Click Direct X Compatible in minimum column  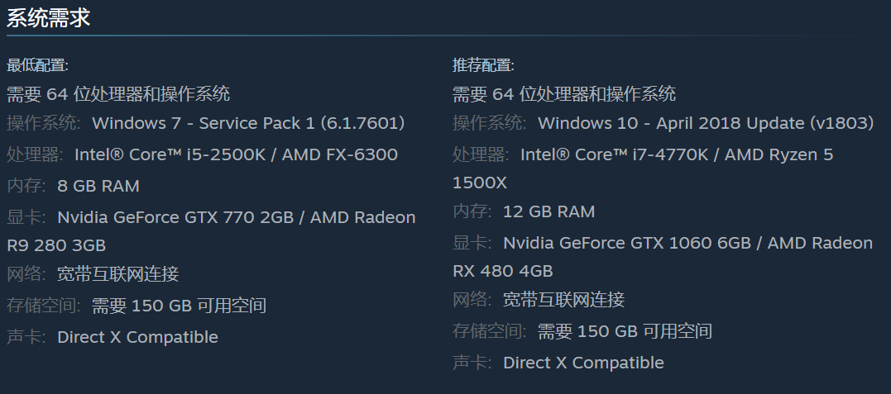tap(137, 337)
